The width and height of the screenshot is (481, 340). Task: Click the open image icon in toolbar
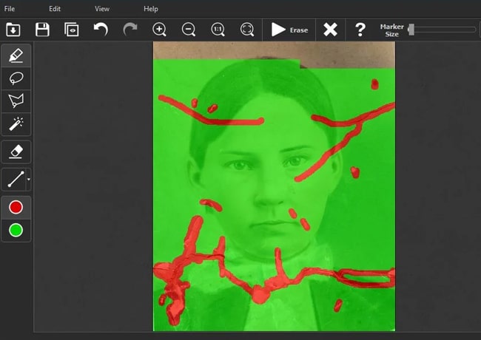[x=13, y=30]
